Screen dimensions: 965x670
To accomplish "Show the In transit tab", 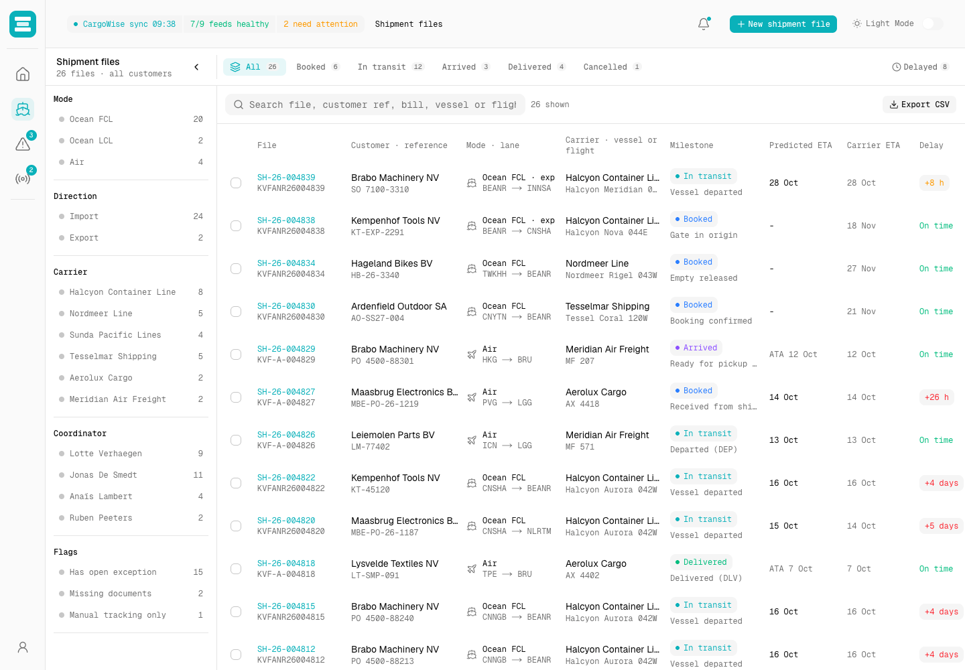I will [x=391, y=67].
